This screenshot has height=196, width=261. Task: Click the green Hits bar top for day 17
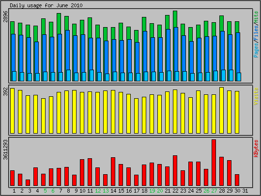tap(137, 36)
